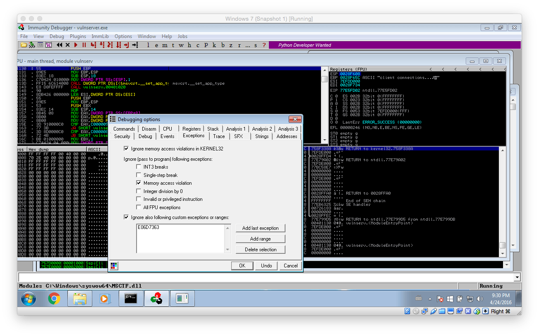Switch to the Security tab
Viewport: 539px width, 336px height.
pos(122,136)
